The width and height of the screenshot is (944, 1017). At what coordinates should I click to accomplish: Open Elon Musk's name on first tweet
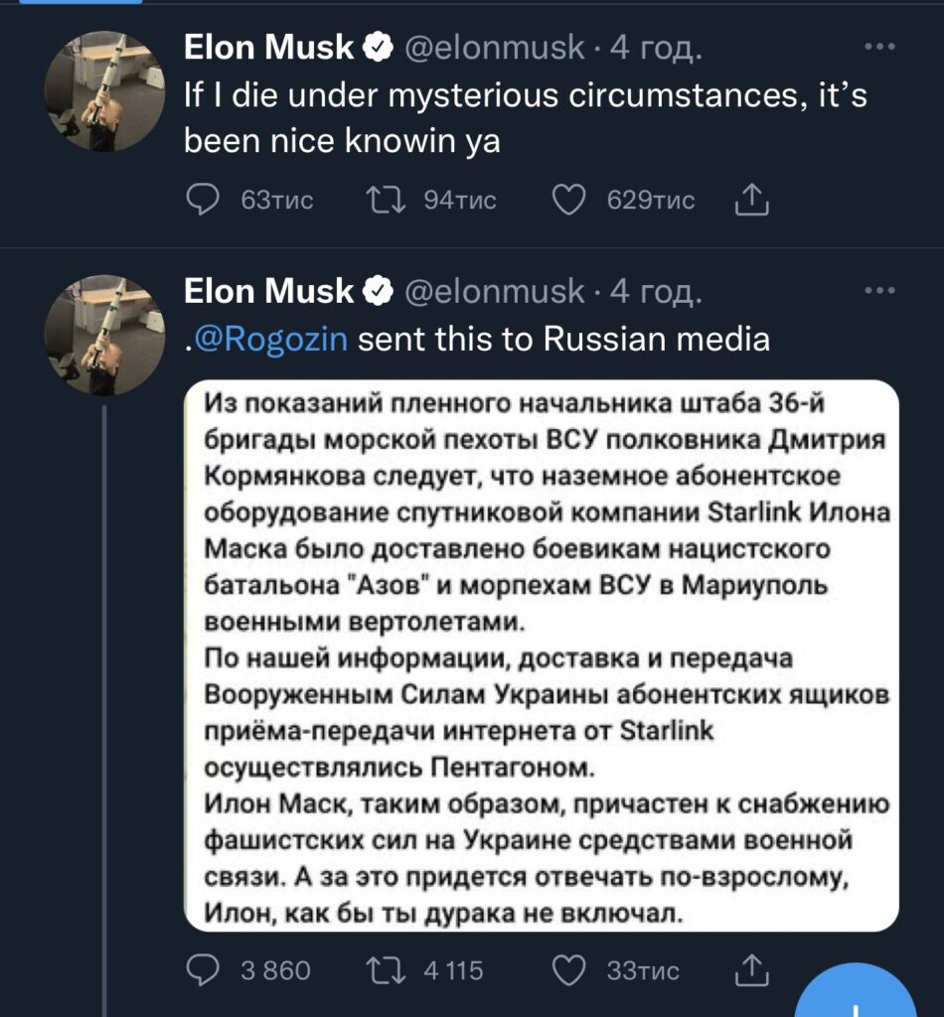tap(268, 47)
